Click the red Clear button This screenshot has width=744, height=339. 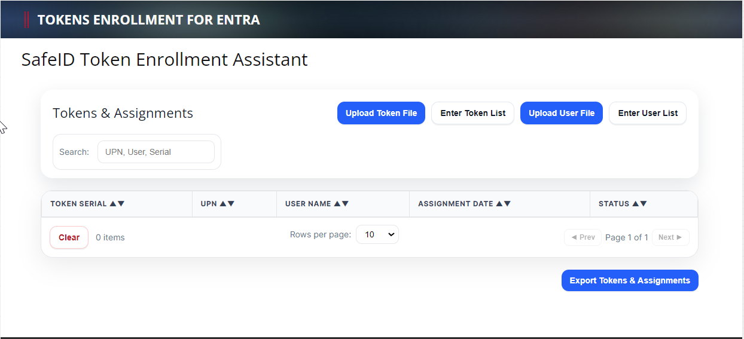[x=69, y=237]
